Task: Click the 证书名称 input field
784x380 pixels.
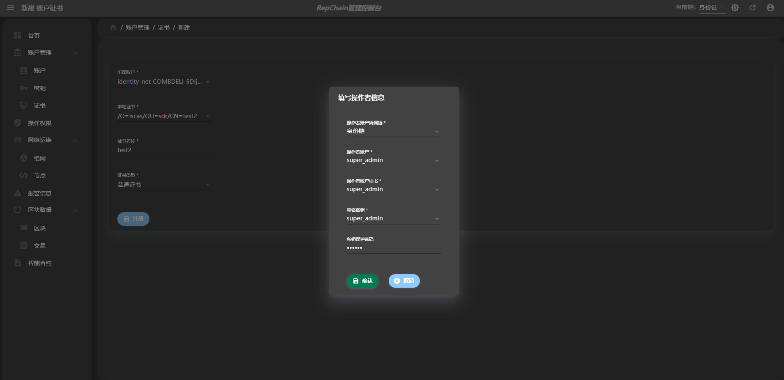Action: (x=165, y=150)
